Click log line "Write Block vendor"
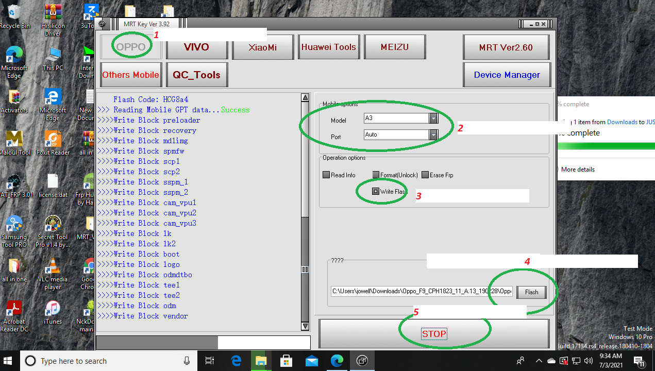655x371 pixels. (x=143, y=316)
